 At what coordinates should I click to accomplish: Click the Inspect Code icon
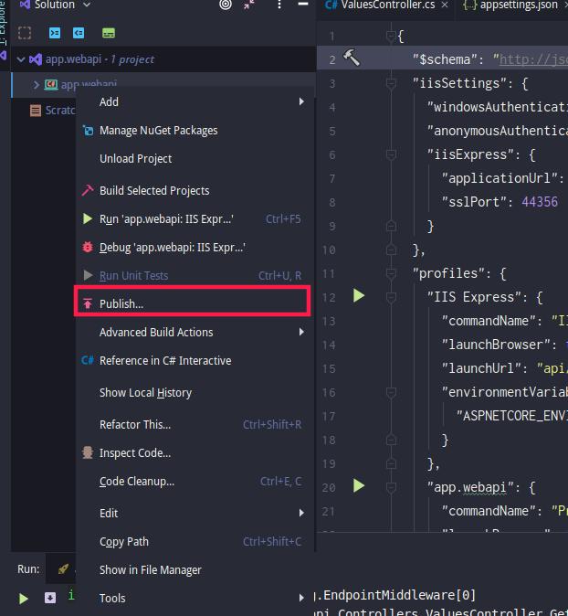pyautogui.click(x=88, y=452)
